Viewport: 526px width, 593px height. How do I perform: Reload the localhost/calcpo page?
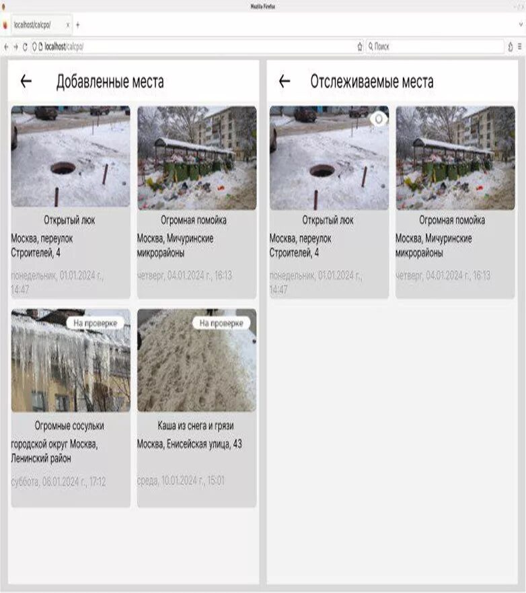(25, 47)
